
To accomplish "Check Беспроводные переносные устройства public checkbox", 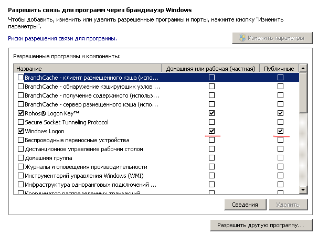I will click(281, 140).
